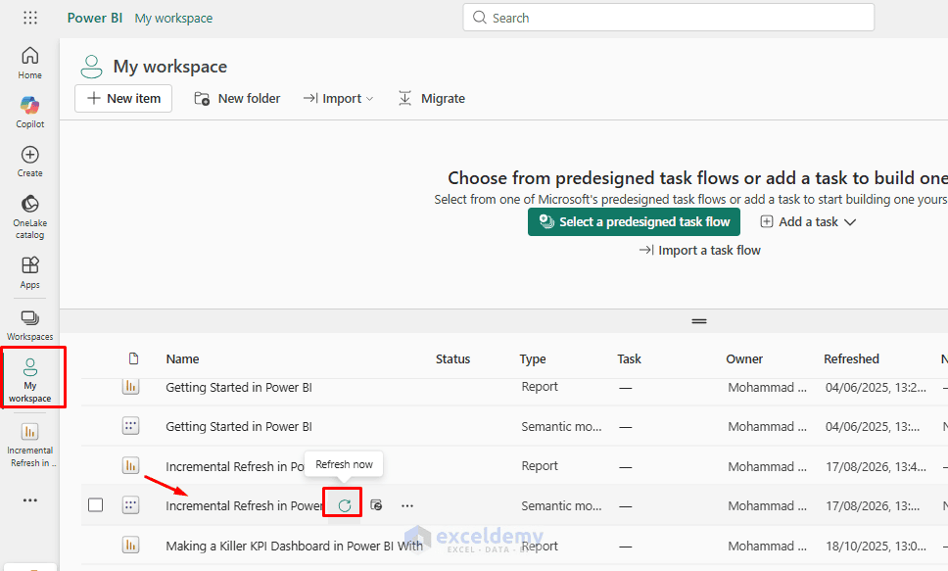Click the New item button
Screen dimensions: 948x571
(x=123, y=99)
